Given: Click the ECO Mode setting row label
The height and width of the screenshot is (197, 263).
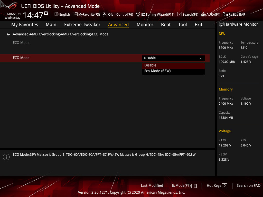Looking at the screenshot, I should click(x=21, y=58).
